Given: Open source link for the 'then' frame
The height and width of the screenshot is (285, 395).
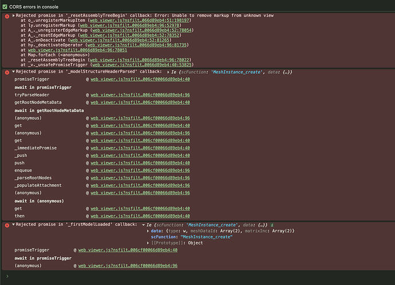Looking at the screenshot, I should point(140,216).
